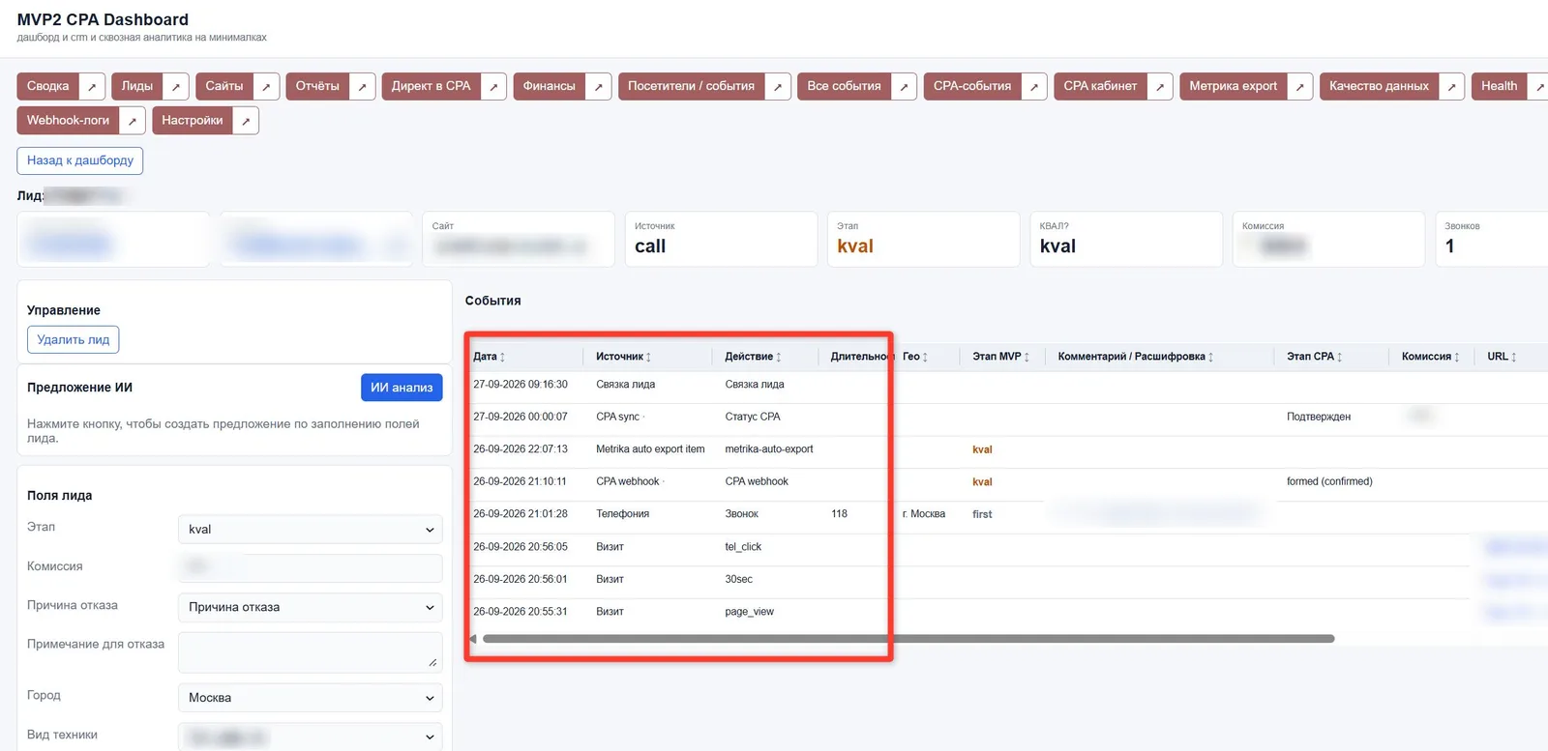The width and height of the screenshot is (1548, 751).
Task: Click sort icon in Действие column header
Action: (779, 357)
